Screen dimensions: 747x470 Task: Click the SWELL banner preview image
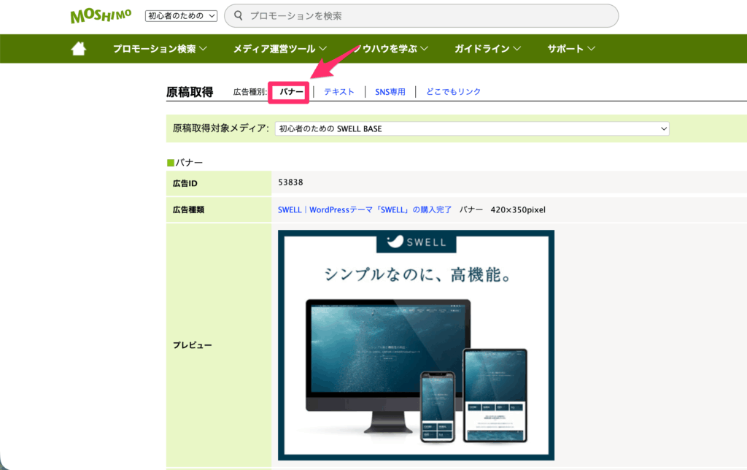(416, 345)
